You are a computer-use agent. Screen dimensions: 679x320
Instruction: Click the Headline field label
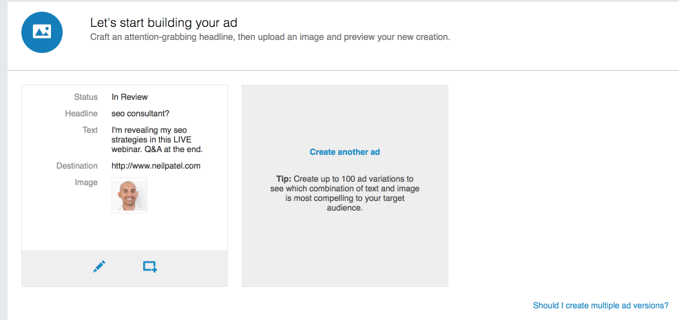click(81, 114)
